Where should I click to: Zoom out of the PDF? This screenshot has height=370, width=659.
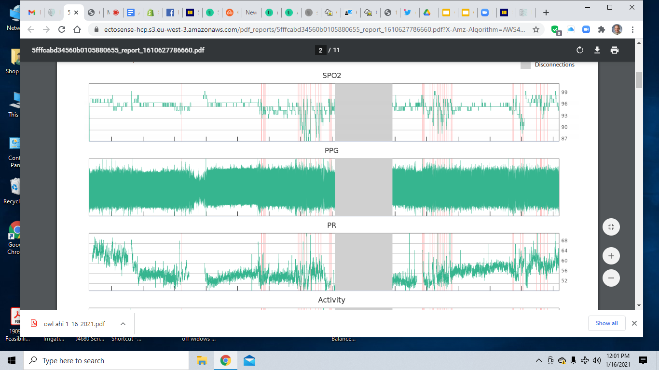[611, 278]
